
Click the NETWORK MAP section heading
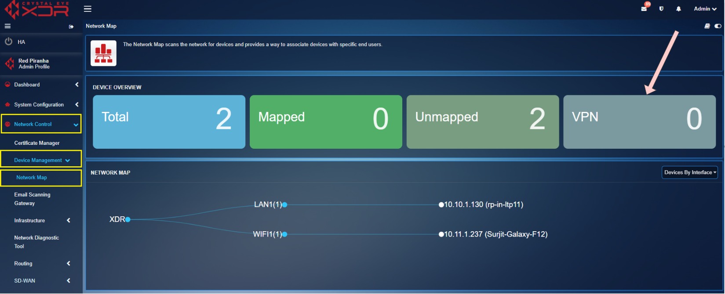(x=110, y=172)
